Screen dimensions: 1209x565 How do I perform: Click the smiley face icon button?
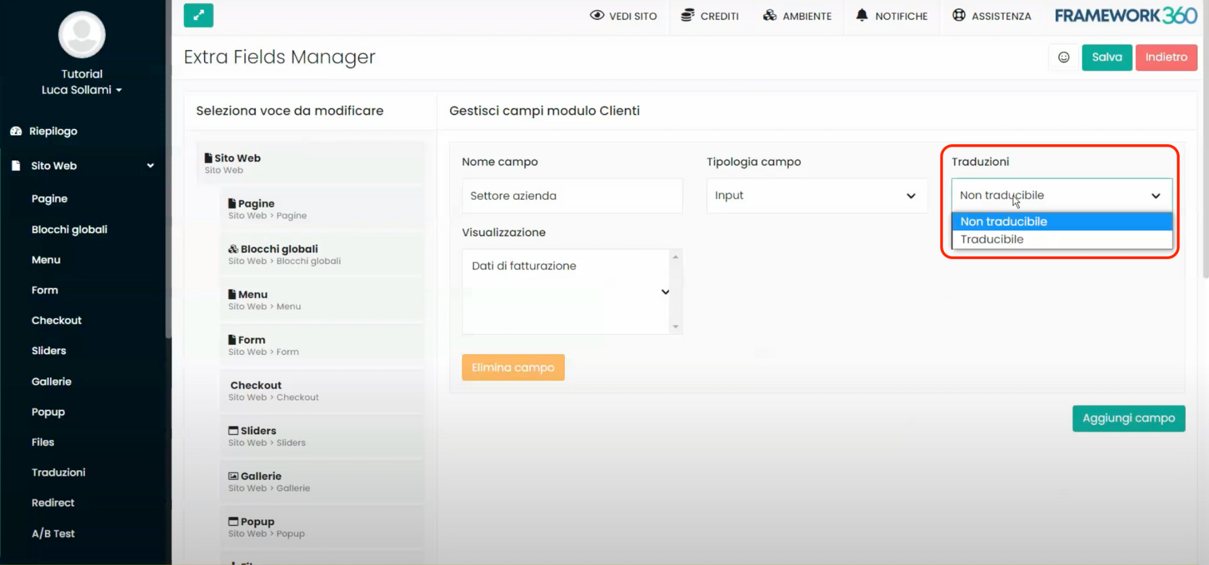click(1064, 57)
